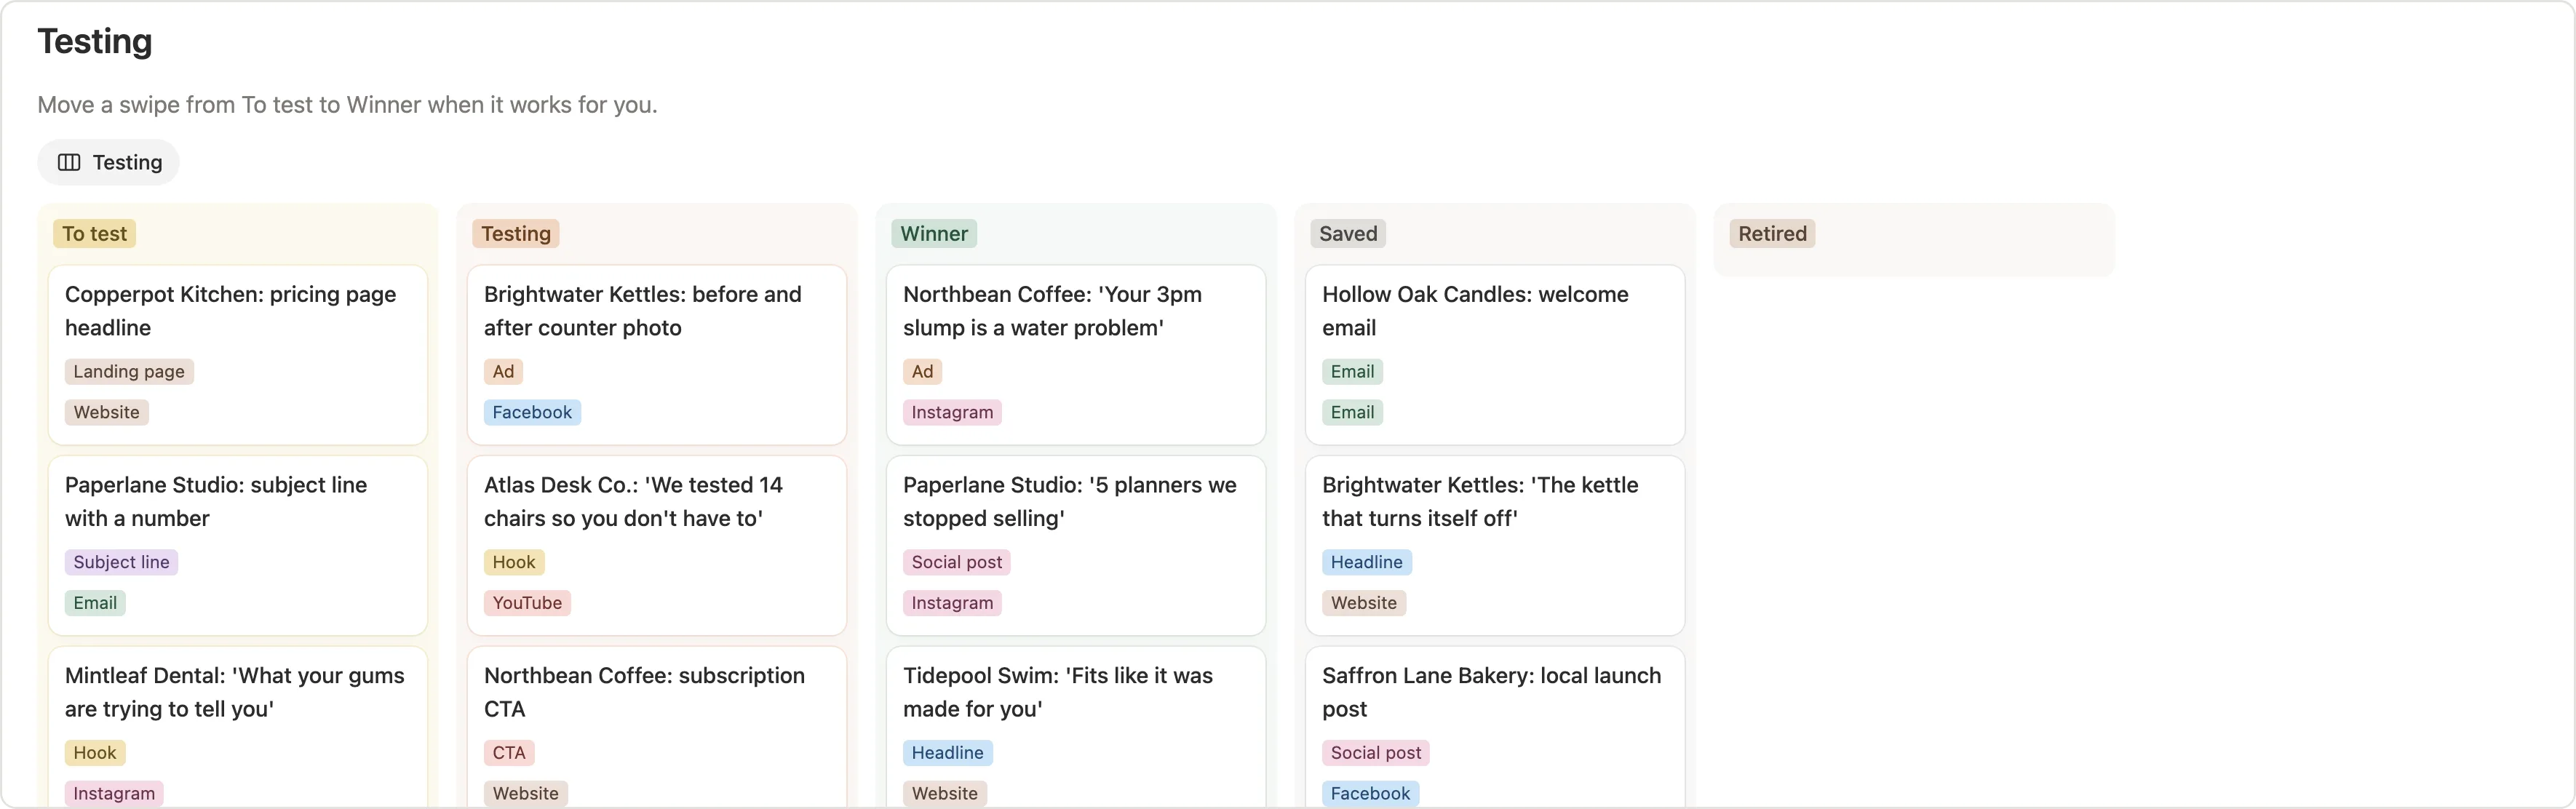
Task: Click Website tag on Northbean subscription card
Action: [526, 794]
